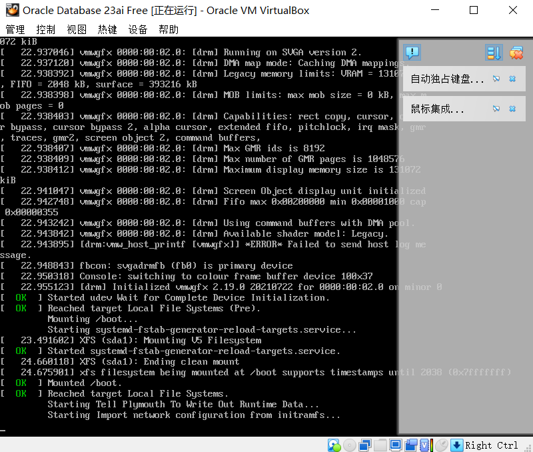Open the 帮助 menu
The height and width of the screenshot is (452, 533).
click(169, 29)
